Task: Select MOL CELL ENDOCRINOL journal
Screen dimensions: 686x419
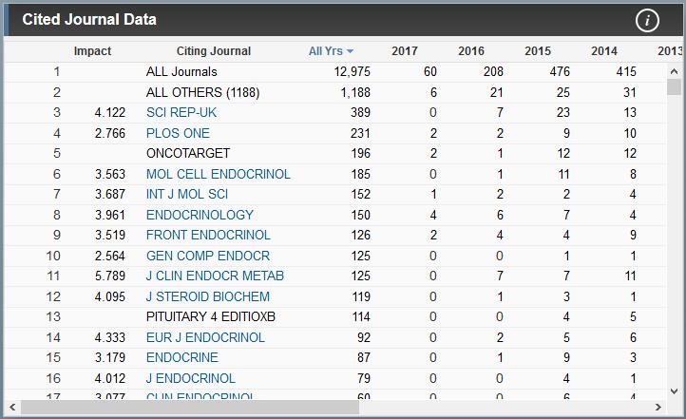Action: pyautogui.click(x=219, y=175)
